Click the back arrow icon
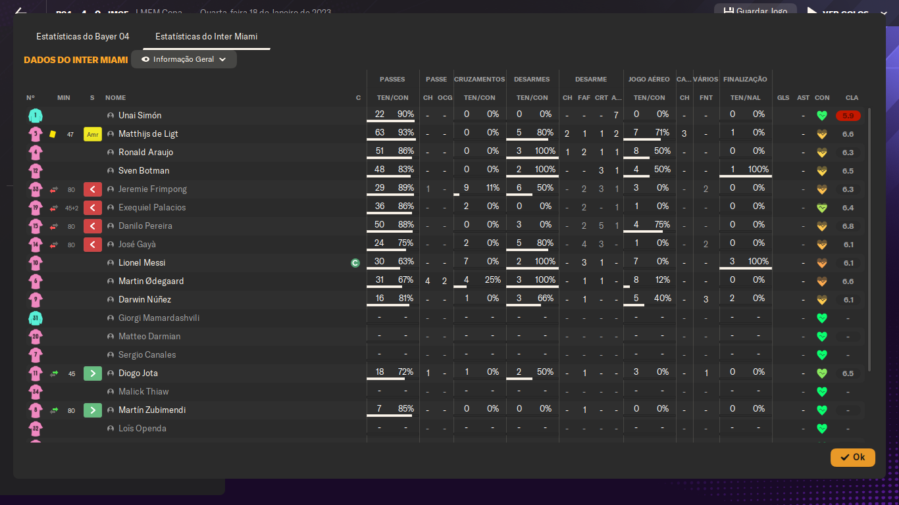 click(21, 12)
